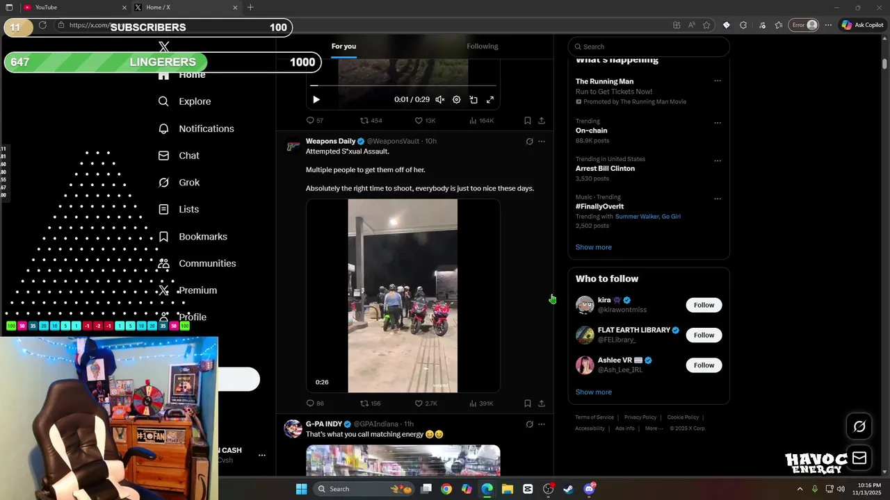Viewport: 890px width, 500px height.
Task: View analytics showing 391K views
Action: (x=481, y=403)
